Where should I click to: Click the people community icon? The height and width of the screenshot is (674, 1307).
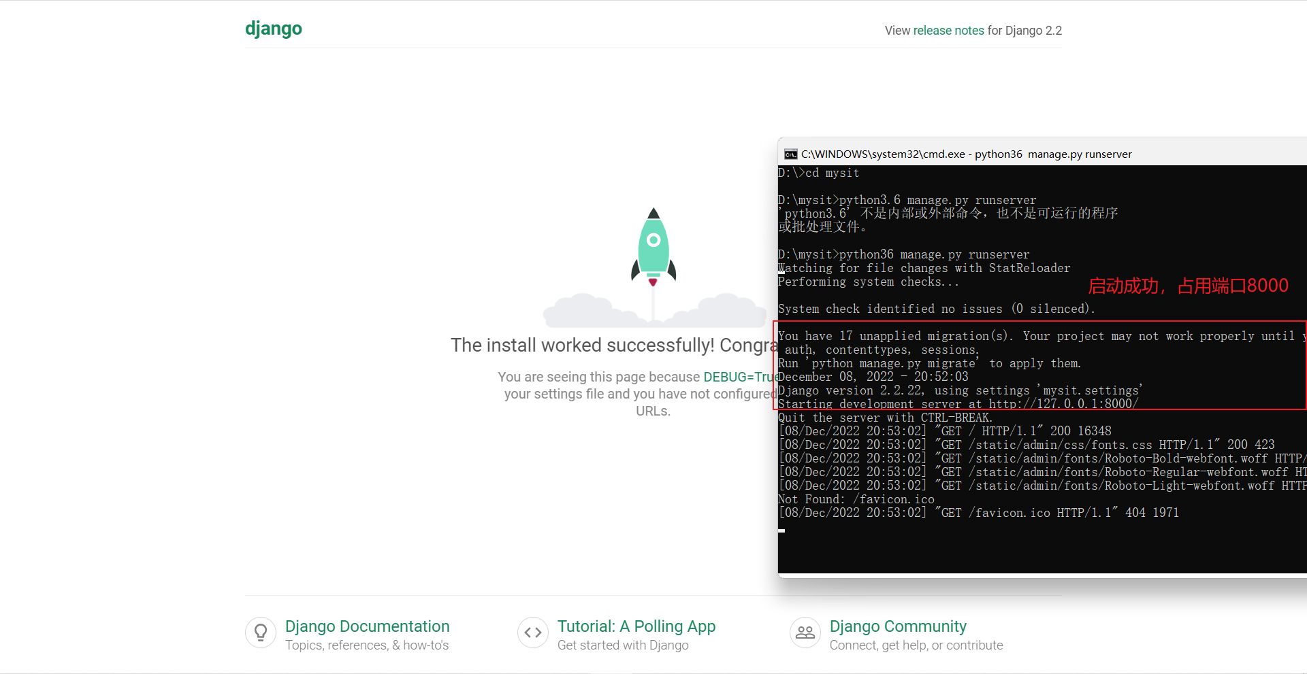point(805,633)
